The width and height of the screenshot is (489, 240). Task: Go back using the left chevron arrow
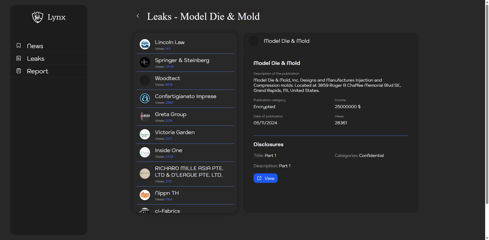(138, 16)
